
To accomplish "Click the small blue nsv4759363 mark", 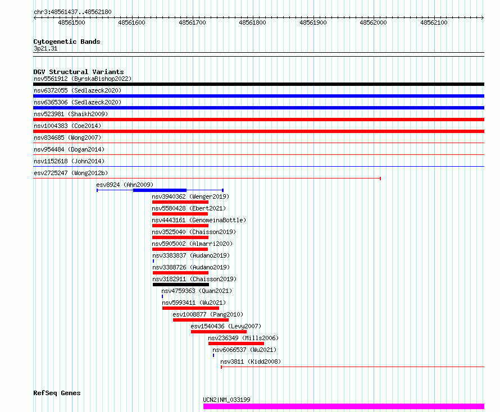I will pyautogui.click(x=162, y=296).
